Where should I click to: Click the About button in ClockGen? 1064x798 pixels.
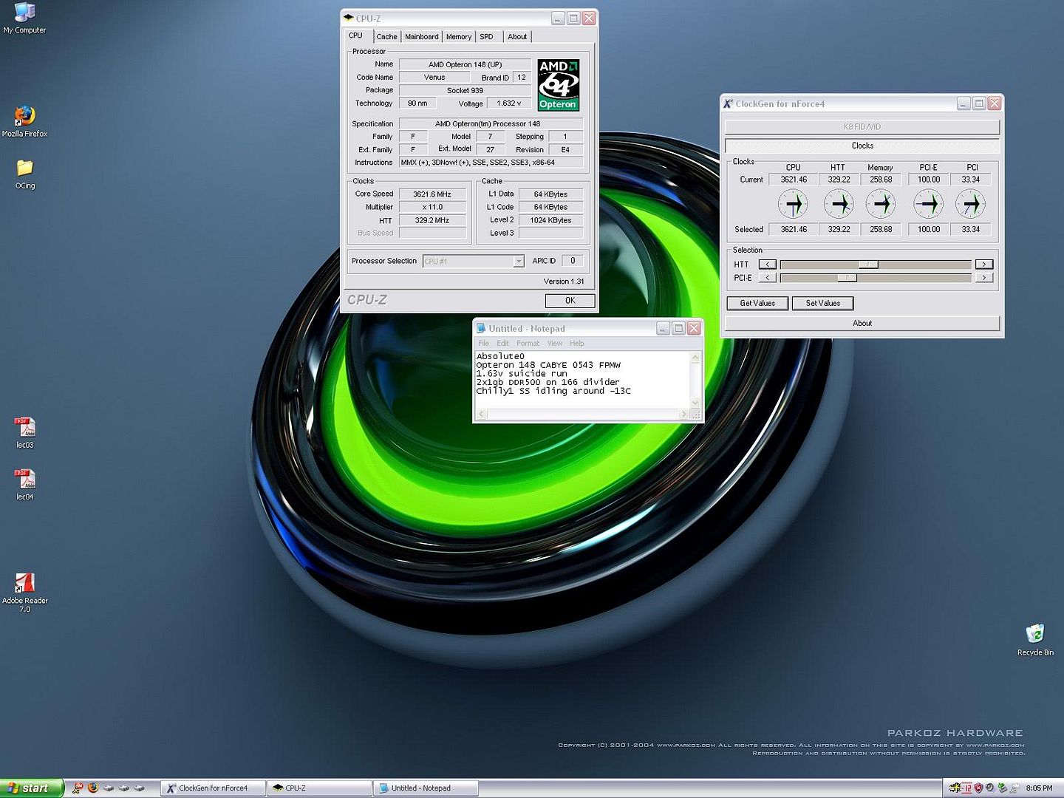pos(862,323)
